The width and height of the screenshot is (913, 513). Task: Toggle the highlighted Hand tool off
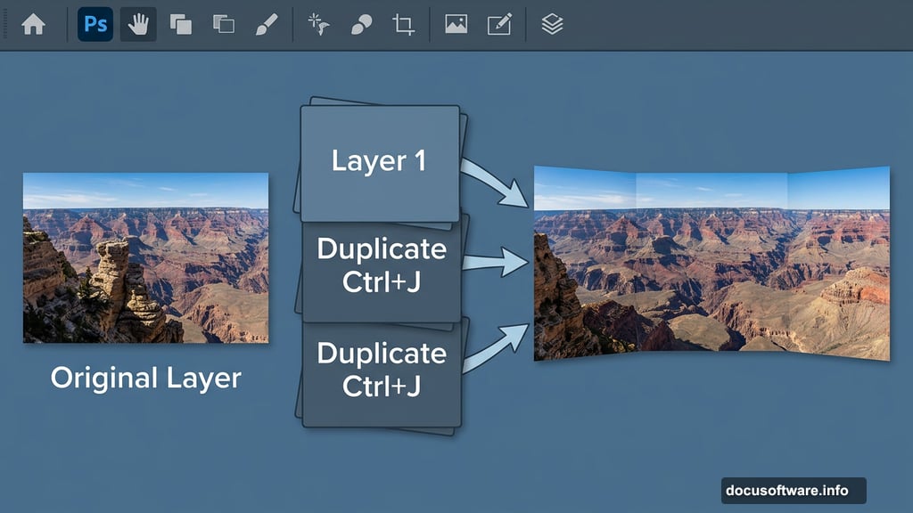pyautogui.click(x=138, y=24)
